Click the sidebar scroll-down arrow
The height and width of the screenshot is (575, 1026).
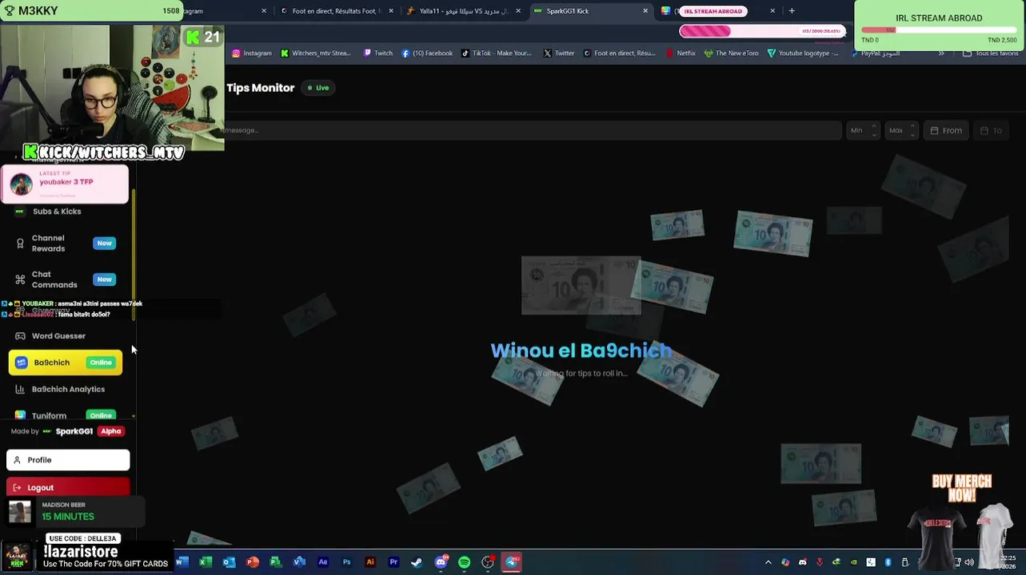(x=134, y=416)
